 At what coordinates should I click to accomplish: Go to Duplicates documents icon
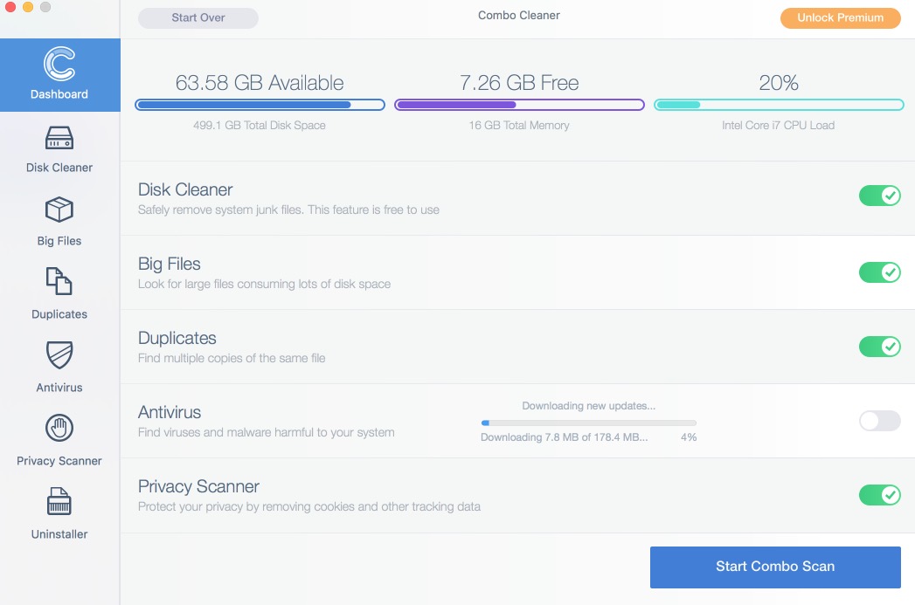coord(59,283)
